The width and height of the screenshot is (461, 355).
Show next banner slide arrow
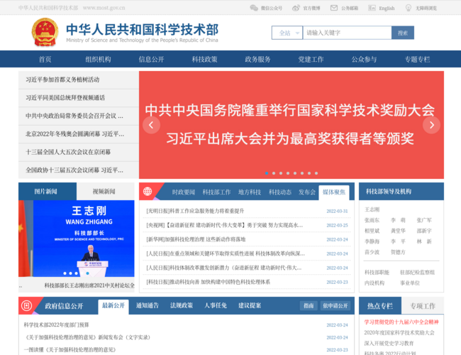pos(431,125)
